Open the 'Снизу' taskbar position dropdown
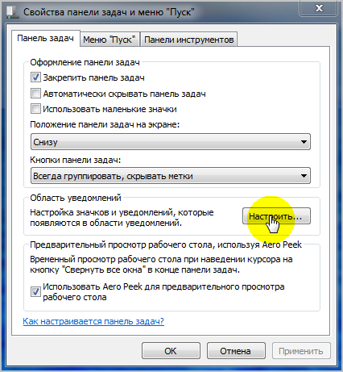Image resolution: width=343 pixels, height=372 pixels. click(171, 142)
